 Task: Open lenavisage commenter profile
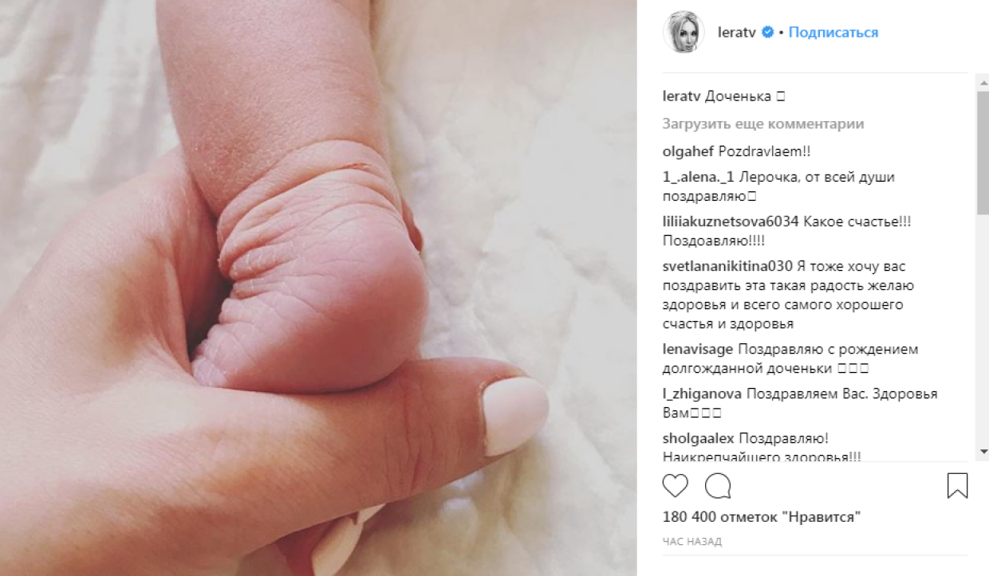coord(698,349)
